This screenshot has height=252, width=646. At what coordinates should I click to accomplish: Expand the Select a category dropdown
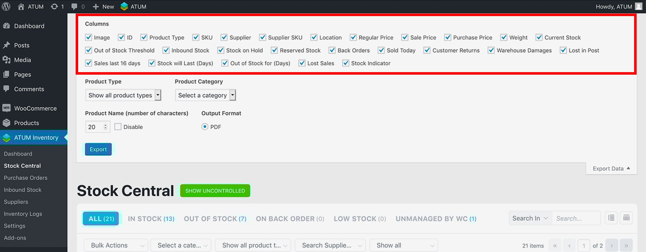205,95
